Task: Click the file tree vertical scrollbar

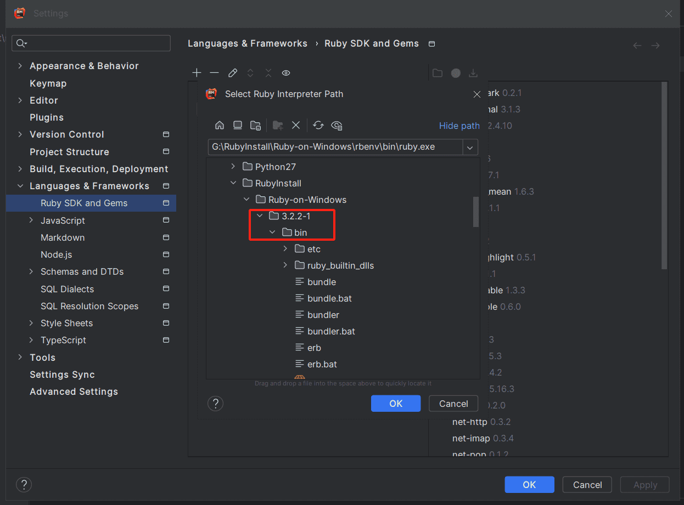Action: (476, 212)
